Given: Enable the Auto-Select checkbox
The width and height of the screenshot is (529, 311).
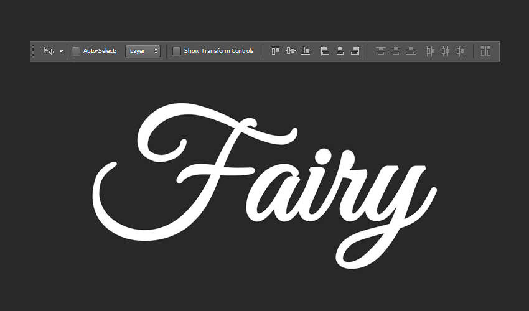Looking at the screenshot, I should [76, 51].
